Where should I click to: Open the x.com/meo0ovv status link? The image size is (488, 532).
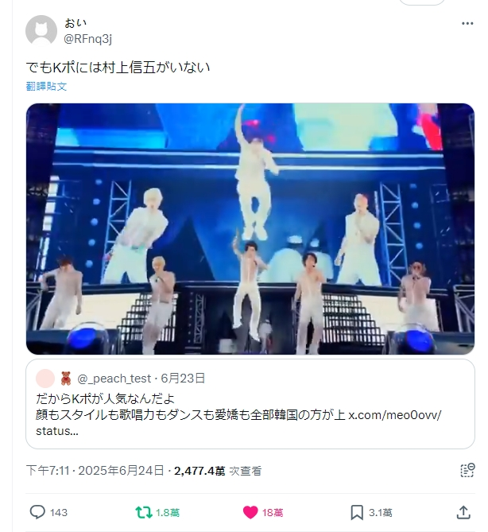pyautogui.click(x=395, y=415)
